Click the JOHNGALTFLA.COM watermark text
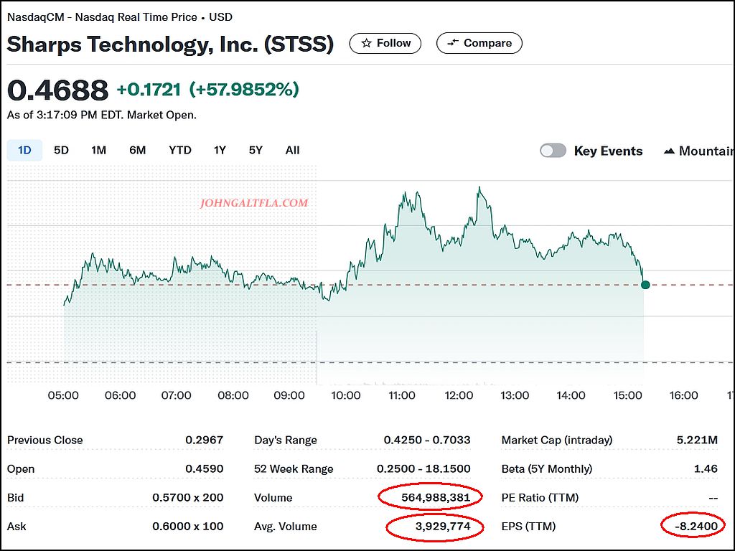The height and width of the screenshot is (551, 735). [x=254, y=203]
